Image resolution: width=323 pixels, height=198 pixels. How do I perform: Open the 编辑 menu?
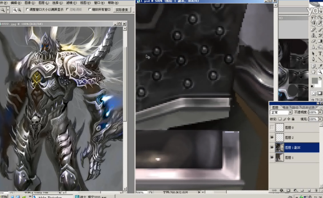[x=16, y=3]
